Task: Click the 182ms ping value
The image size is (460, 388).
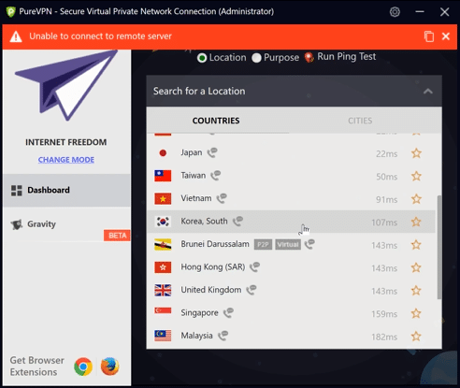Action: click(384, 337)
